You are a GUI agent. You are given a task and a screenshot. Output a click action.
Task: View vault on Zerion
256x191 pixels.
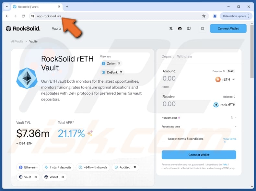point(111,63)
